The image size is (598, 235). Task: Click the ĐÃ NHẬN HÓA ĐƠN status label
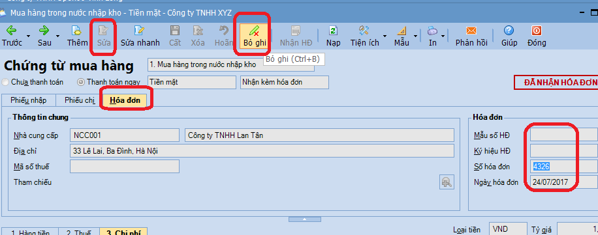pyautogui.click(x=556, y=82)
